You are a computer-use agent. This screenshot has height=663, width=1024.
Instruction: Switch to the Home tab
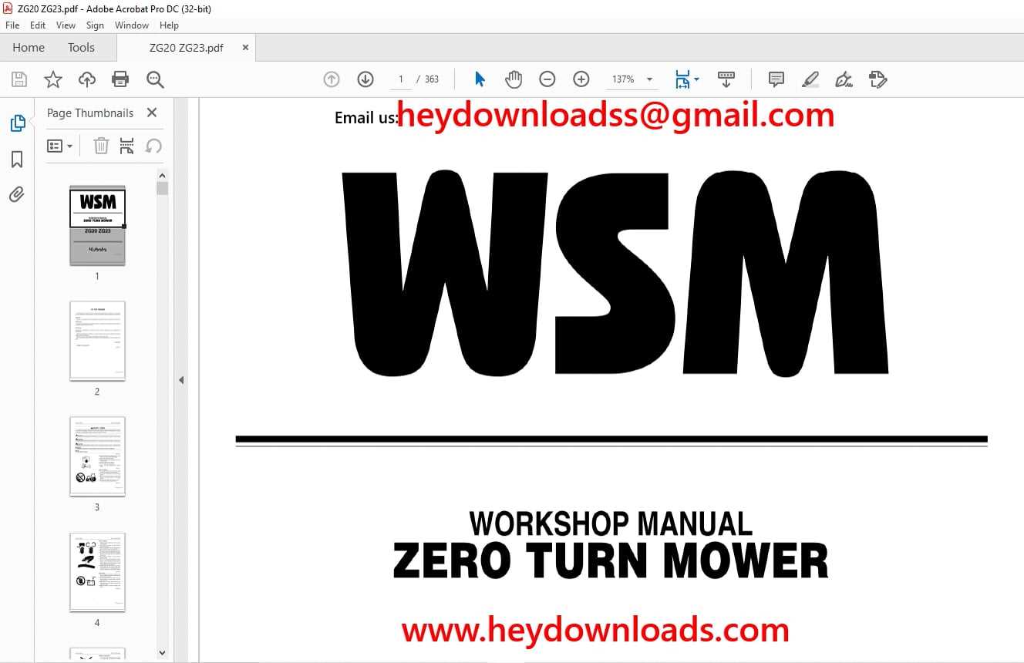click(x=29, y=48)
